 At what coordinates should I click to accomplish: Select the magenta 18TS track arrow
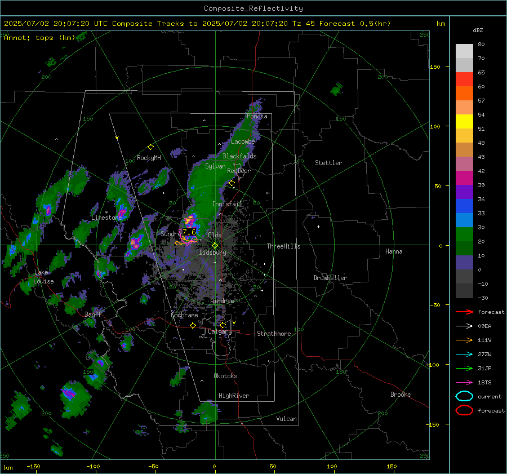[x=464, y=383]
